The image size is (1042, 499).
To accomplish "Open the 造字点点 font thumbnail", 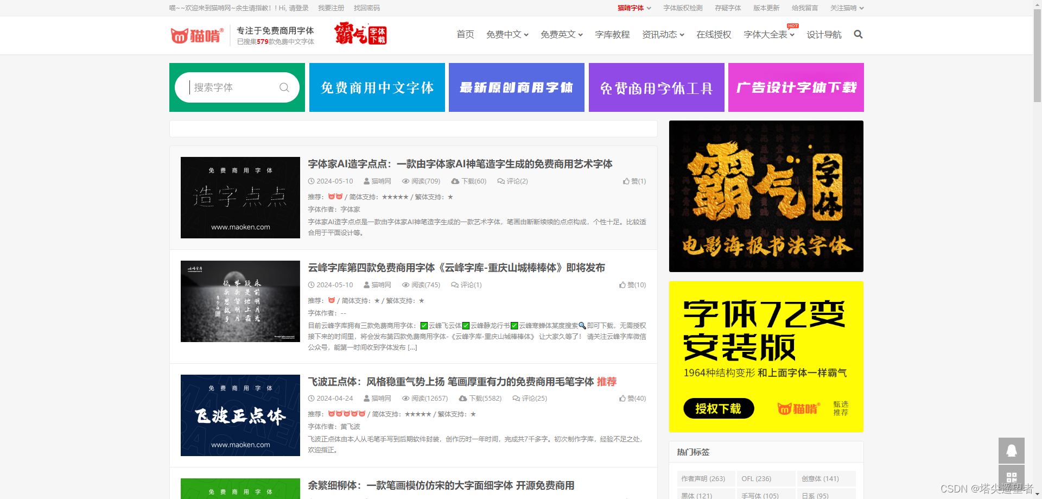I will coord(240,198).
